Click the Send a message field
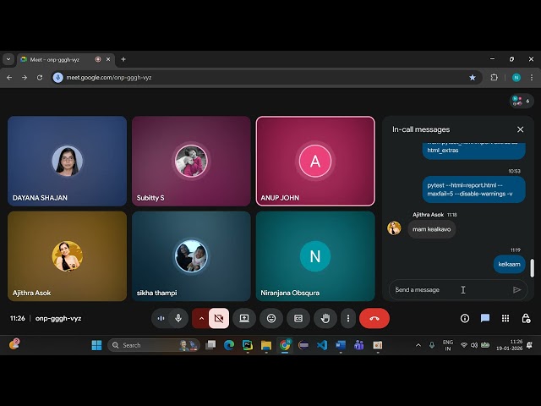 [x=448, y=289]
